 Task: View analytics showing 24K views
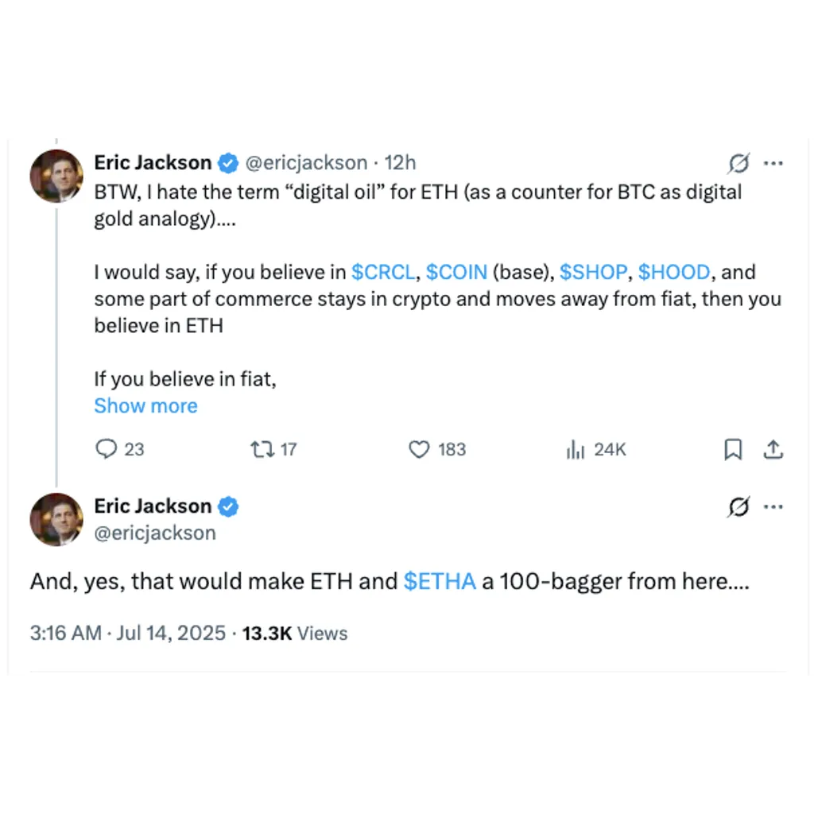pos(596,449)
